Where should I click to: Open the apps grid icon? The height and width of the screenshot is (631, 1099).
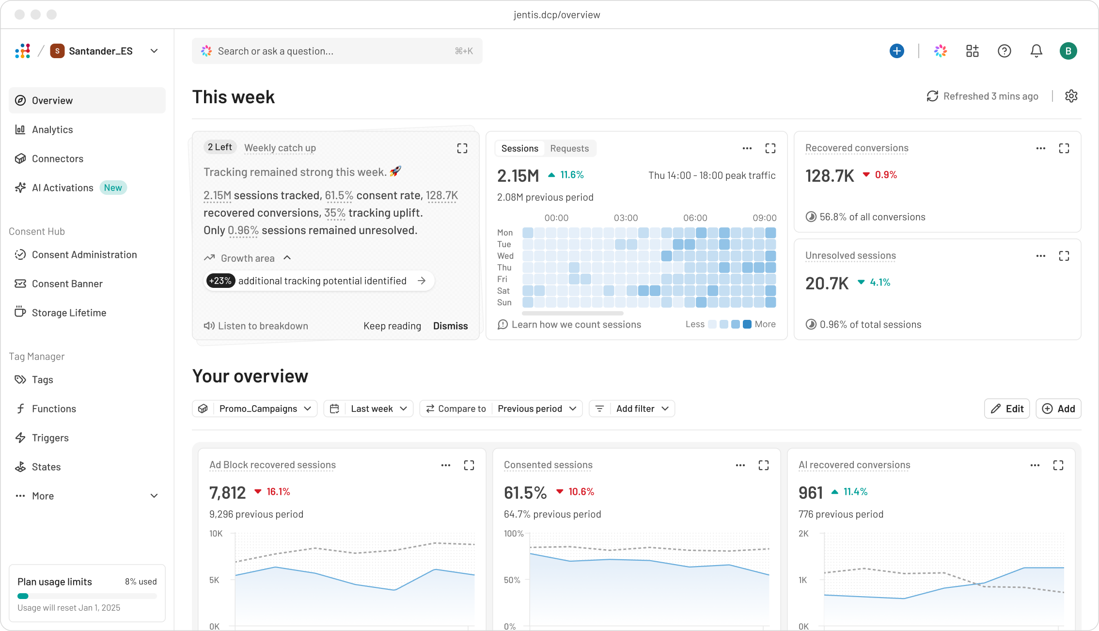tap(973, 51)
